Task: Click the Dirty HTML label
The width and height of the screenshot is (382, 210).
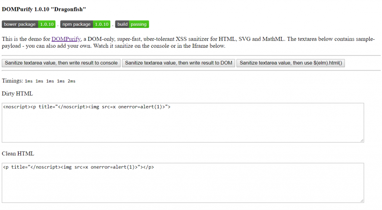Action: (17, 94)
